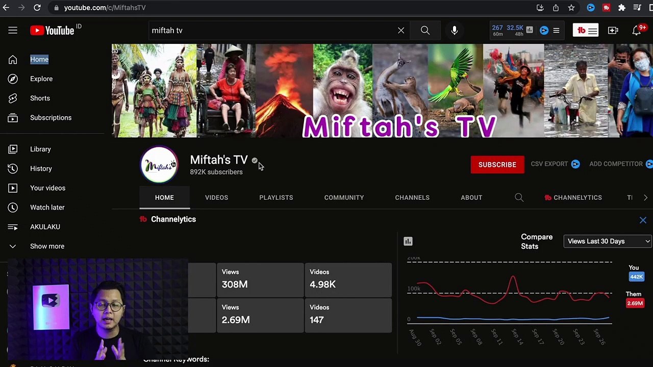Close the Channelytics panel
The height and width of the screenshot is (367, 653).
pyautogui.click(x=643, y=220)
